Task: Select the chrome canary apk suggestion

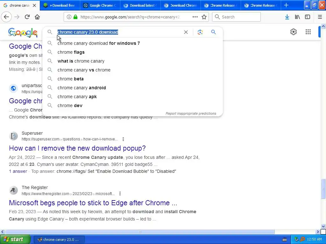Action: pos(132,97)
